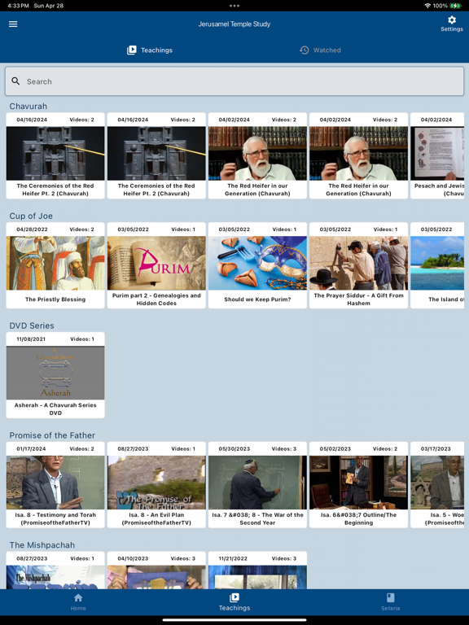
Task: Open Isa. 5 Woe video thumbnail
Action: [437, 483]
